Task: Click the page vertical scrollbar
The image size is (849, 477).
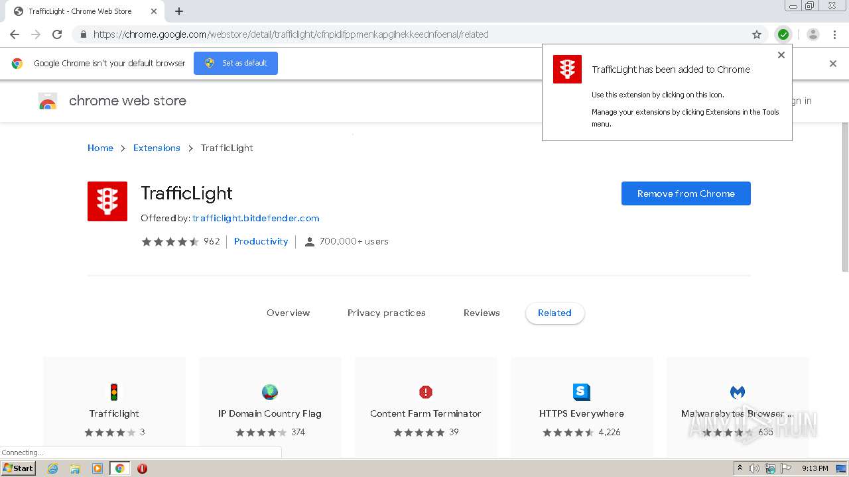Action: pos(845,196)
